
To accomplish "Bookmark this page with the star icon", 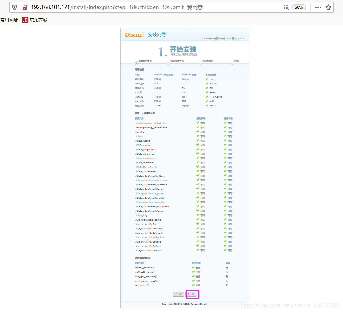I will tap(328, 7).
